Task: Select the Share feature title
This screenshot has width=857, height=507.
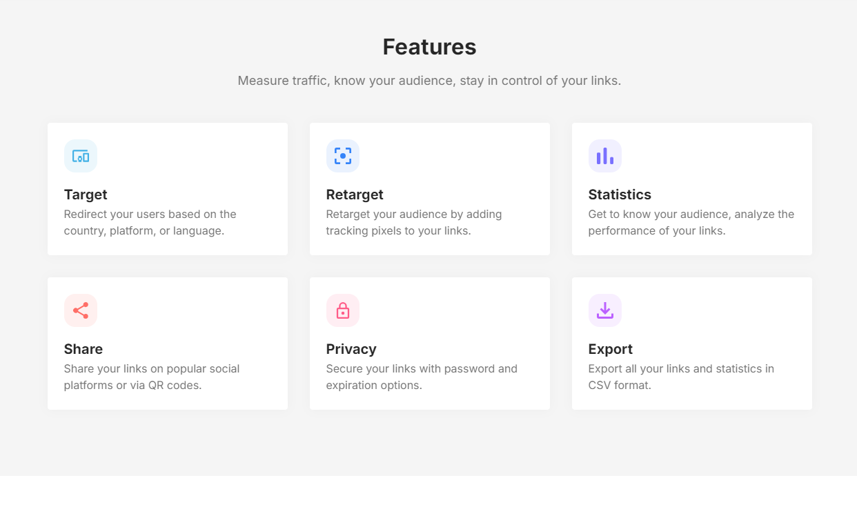Action: click(83, 349)
